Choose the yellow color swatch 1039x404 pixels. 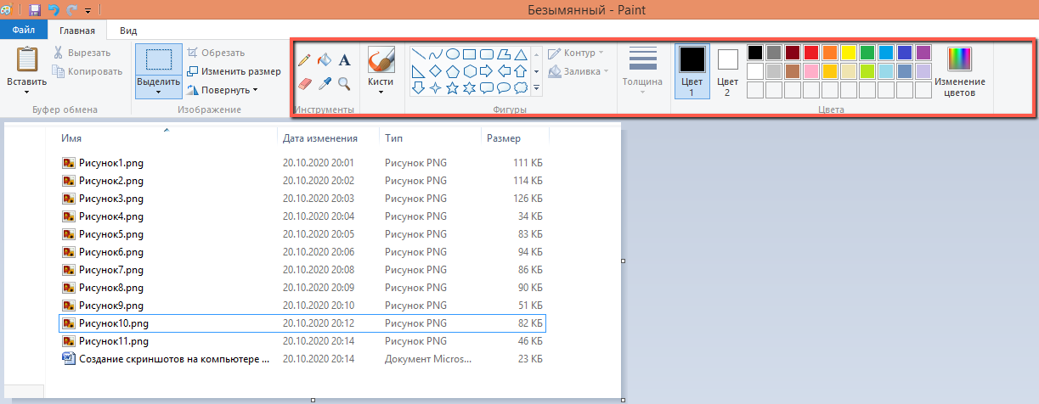[x=849, y=53]
